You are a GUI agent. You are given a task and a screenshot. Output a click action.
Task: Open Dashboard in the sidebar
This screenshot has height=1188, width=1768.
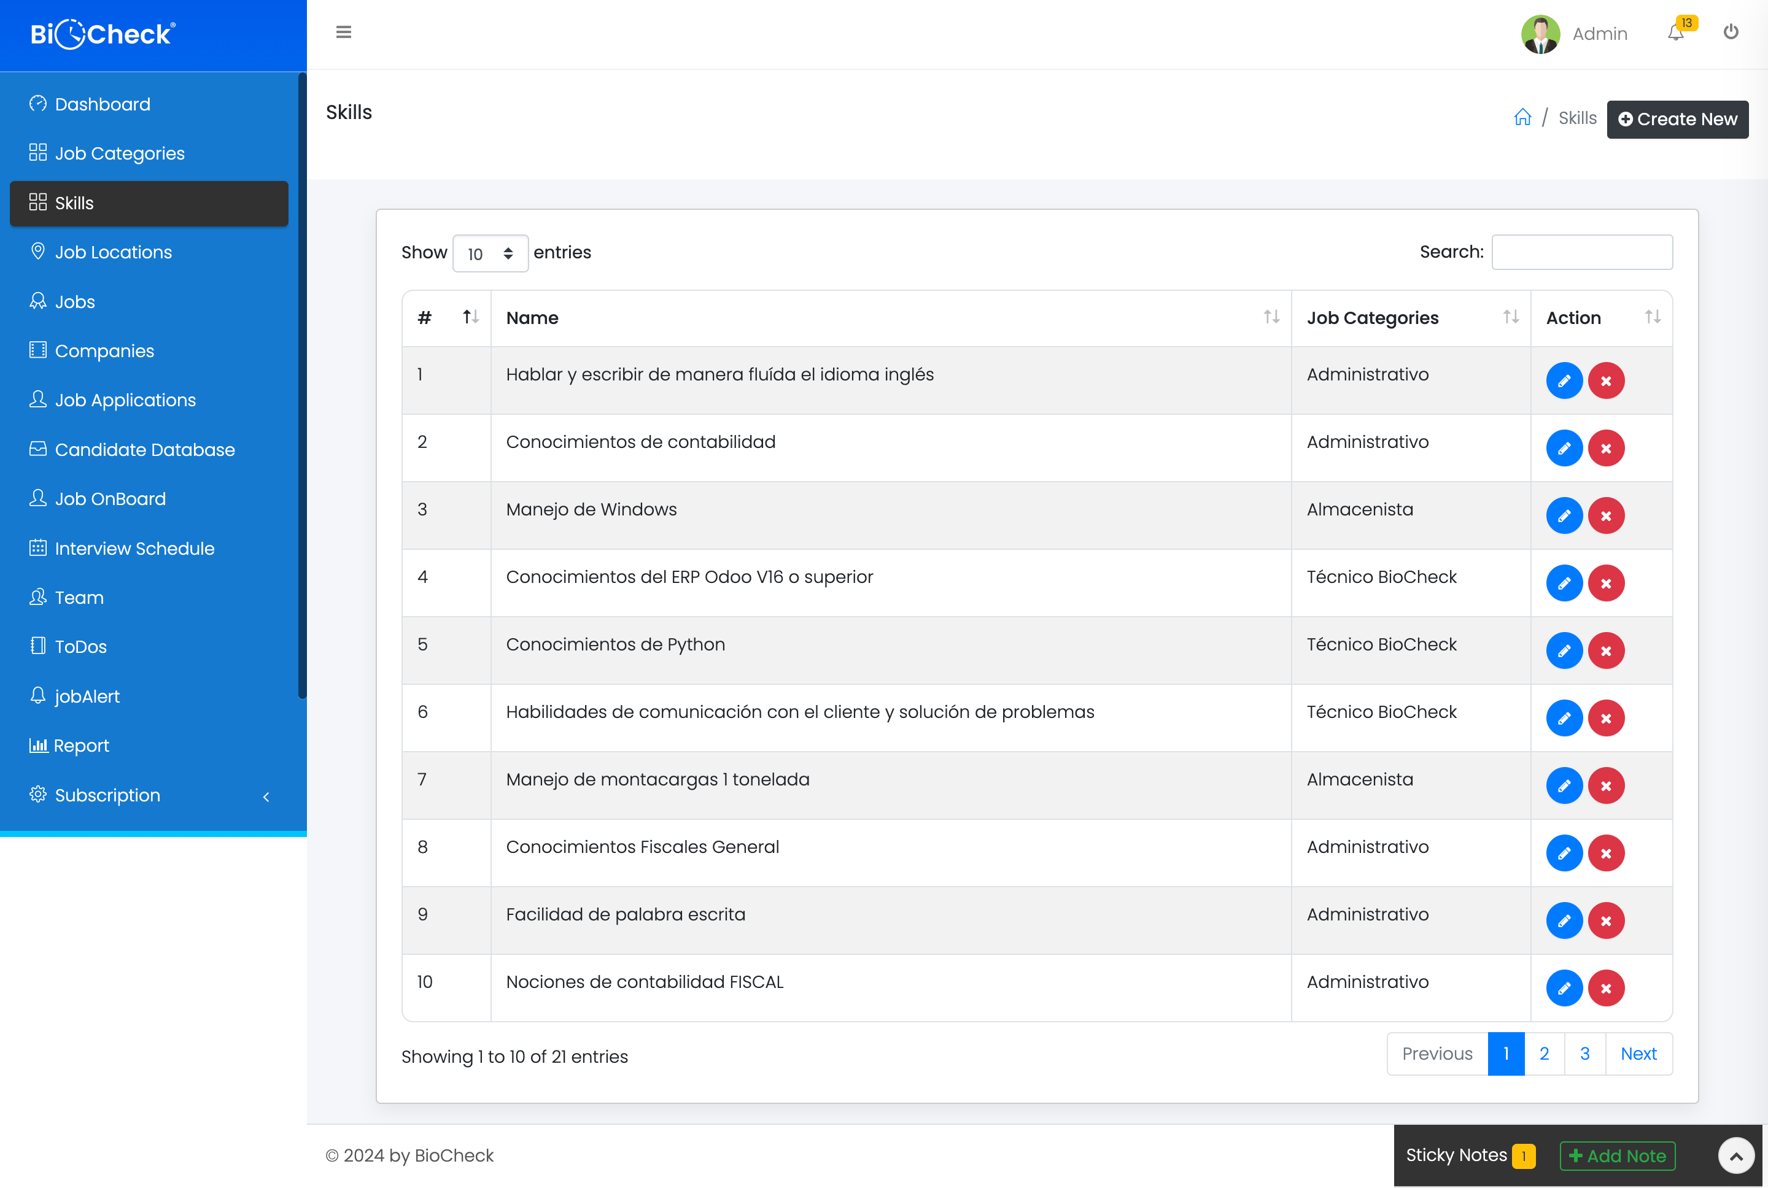149,104
